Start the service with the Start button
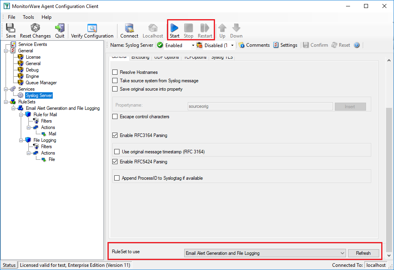The width and height of the screenshot is (394, 270). tap(174, 31)
